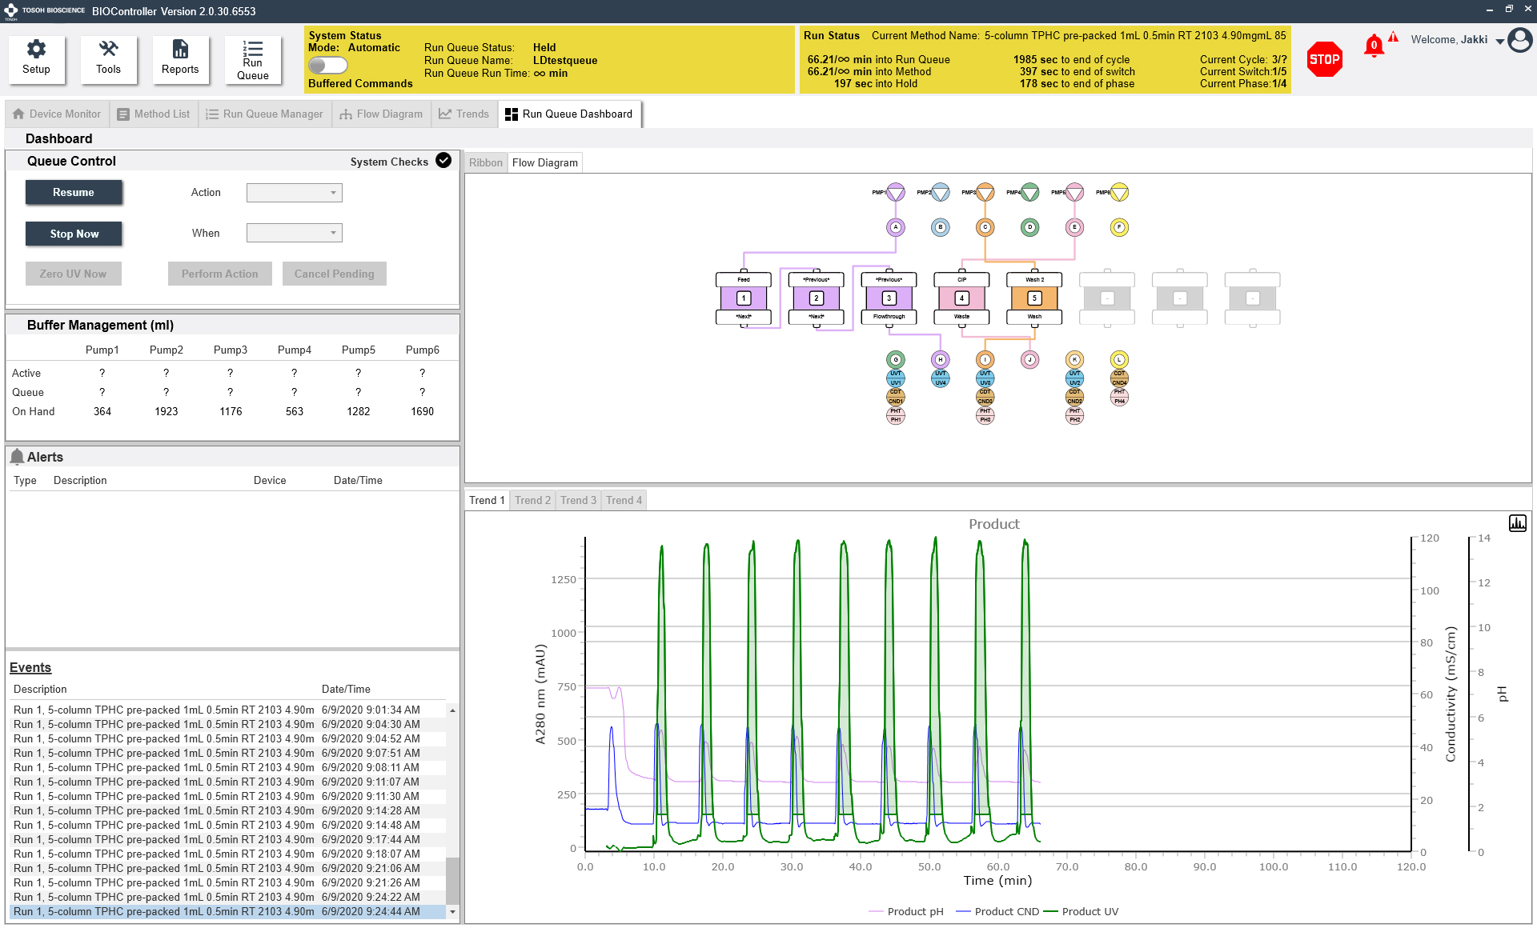
Task: Expand the When dropdown selector
Action: pos(333,233)
